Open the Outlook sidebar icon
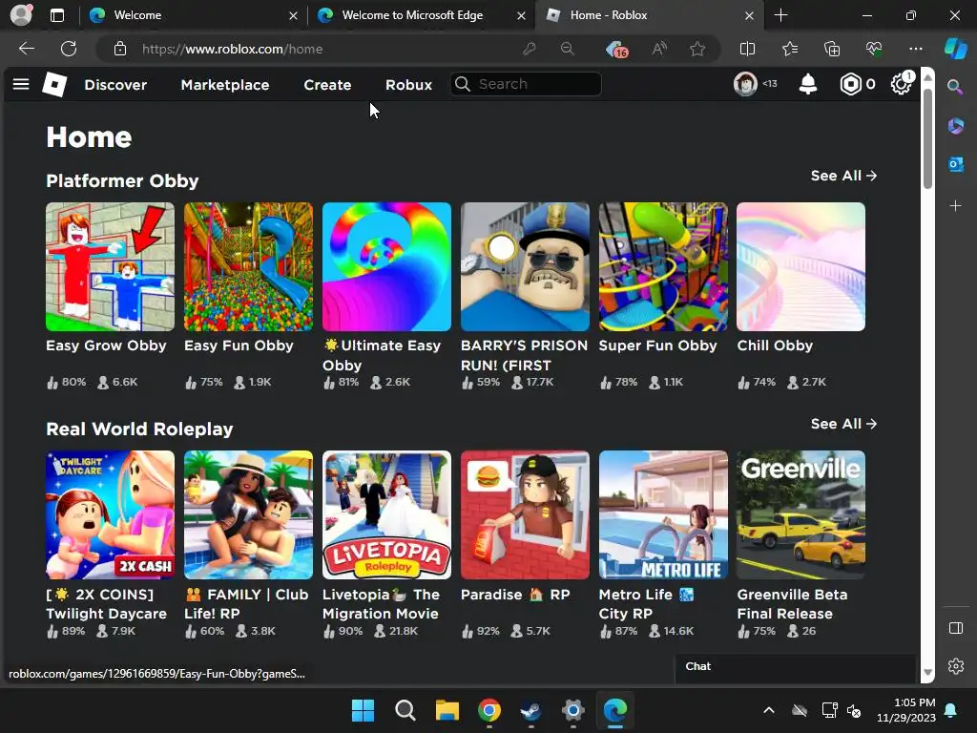 pyautogui.click(x=955, y=164)
